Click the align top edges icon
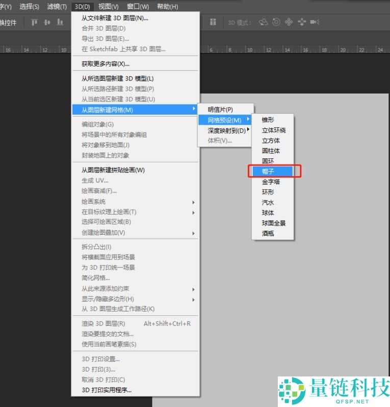Viewport: 390px width, 407px height. (35, 22)
